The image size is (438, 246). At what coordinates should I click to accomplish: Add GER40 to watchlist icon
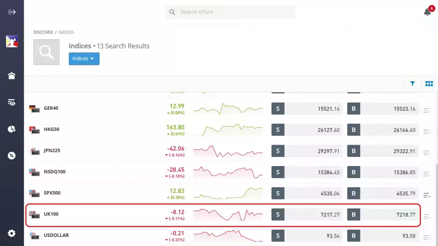coord(427,111)
